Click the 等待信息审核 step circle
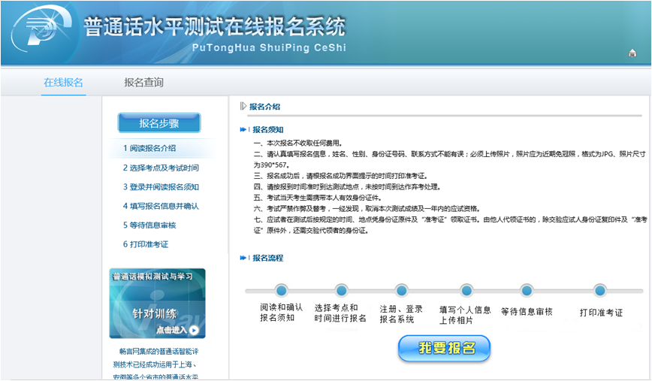 click(x=527, y=291)
